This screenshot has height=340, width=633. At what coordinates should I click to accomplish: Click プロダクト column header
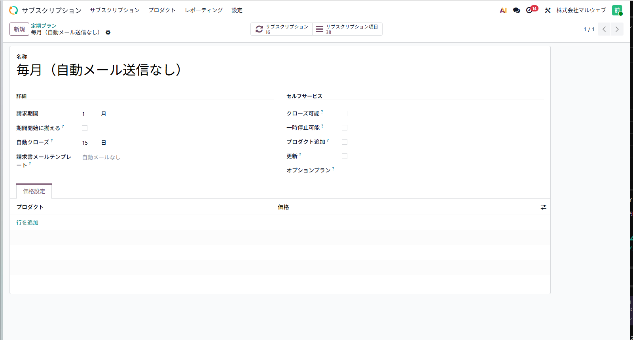(30, 207)
